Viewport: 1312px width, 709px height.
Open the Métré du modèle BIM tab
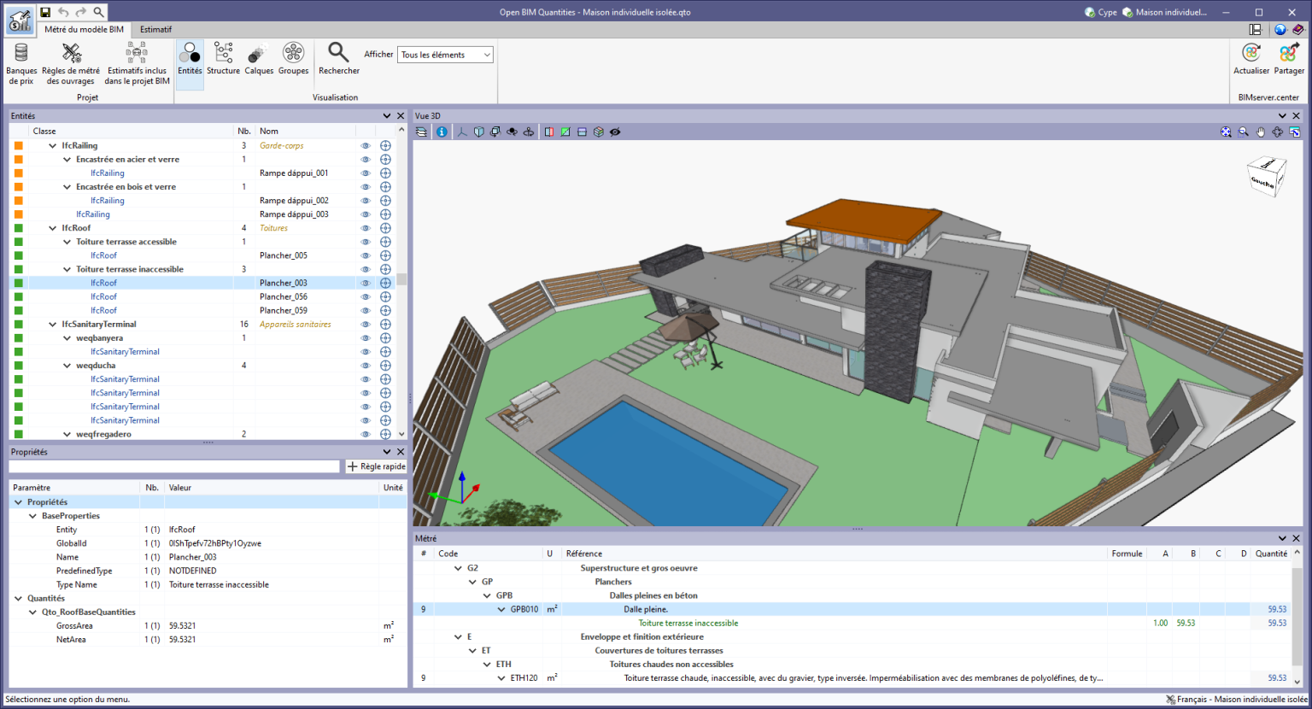(x=84, y=29)
